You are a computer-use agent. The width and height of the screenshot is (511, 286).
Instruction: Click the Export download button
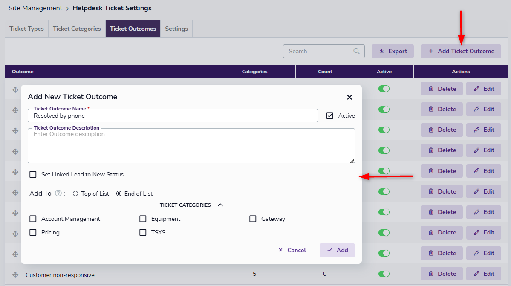click(x=393, y=51)
